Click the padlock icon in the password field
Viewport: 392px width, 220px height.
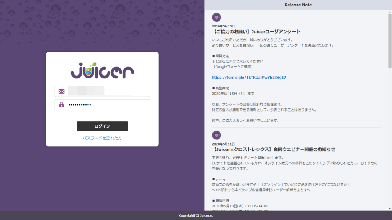coord(62,105)
